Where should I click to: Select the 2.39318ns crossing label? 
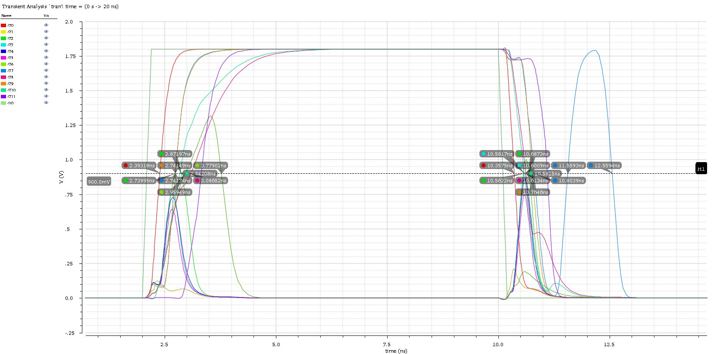139,166
